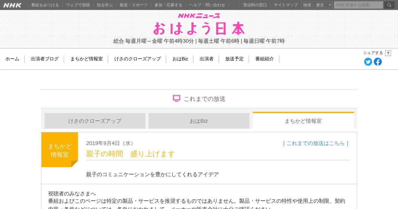The width and height of the screenshot is (398, 209).
Task: Switch to おはBiz tab
Action: click(199, 121)
